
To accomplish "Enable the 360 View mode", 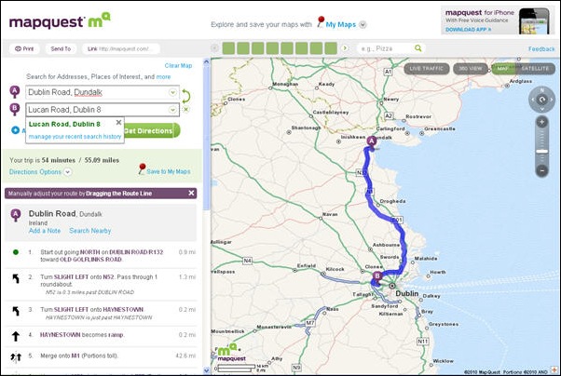I will coord(469,68).
